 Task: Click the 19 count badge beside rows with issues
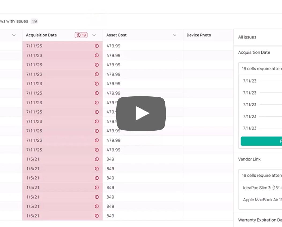tap(34, 21)
